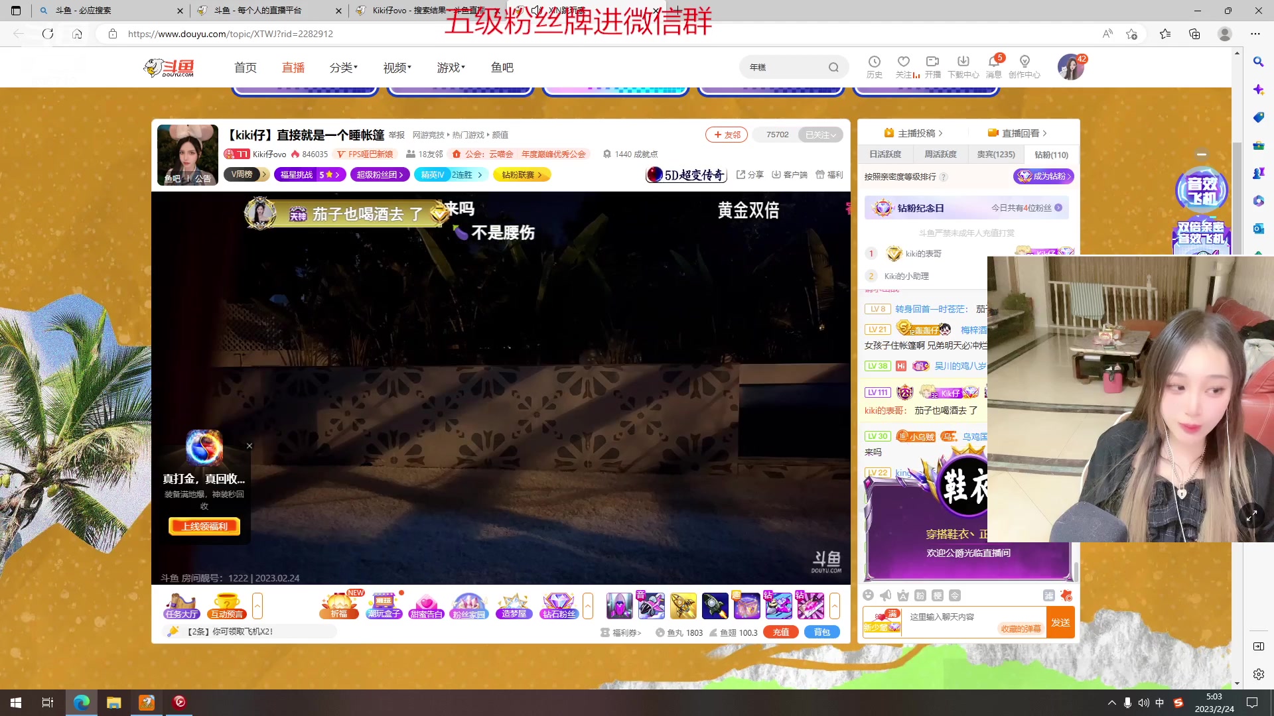
Task: Click help icon beside 按照亲密度等级排行
Action: tap(944, 177)
